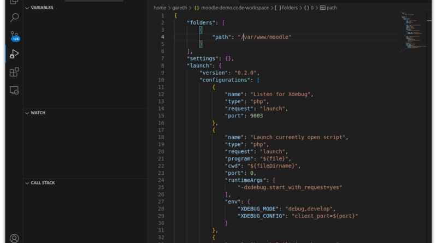Click line number 4 in the gutter
Viewport: 437px width, 243px height.
click(x=162, y=37)
